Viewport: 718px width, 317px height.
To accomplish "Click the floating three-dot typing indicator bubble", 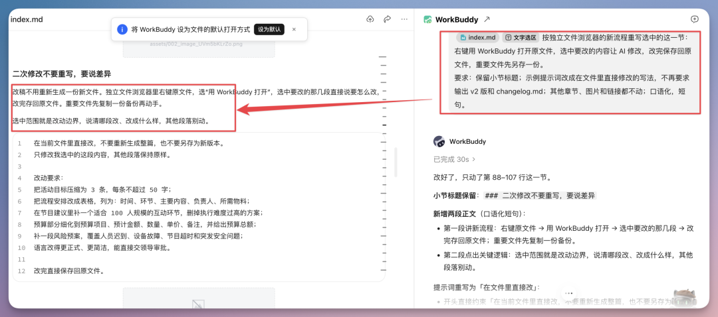I will [x=568, y=293].
